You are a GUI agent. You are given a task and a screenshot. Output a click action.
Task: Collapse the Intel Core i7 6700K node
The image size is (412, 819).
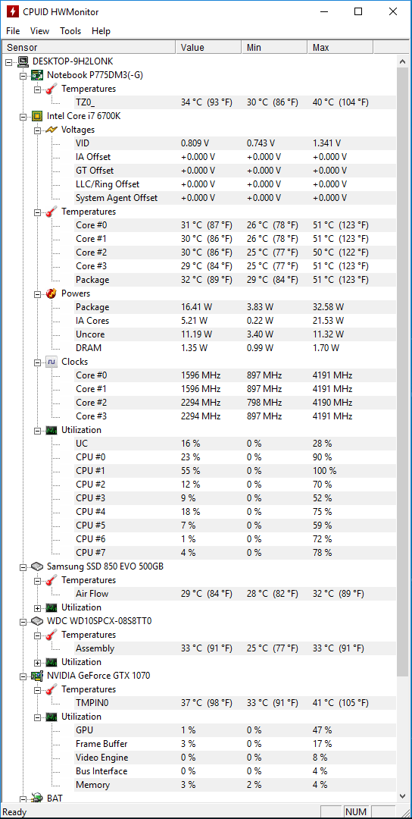tap(23, 116)
